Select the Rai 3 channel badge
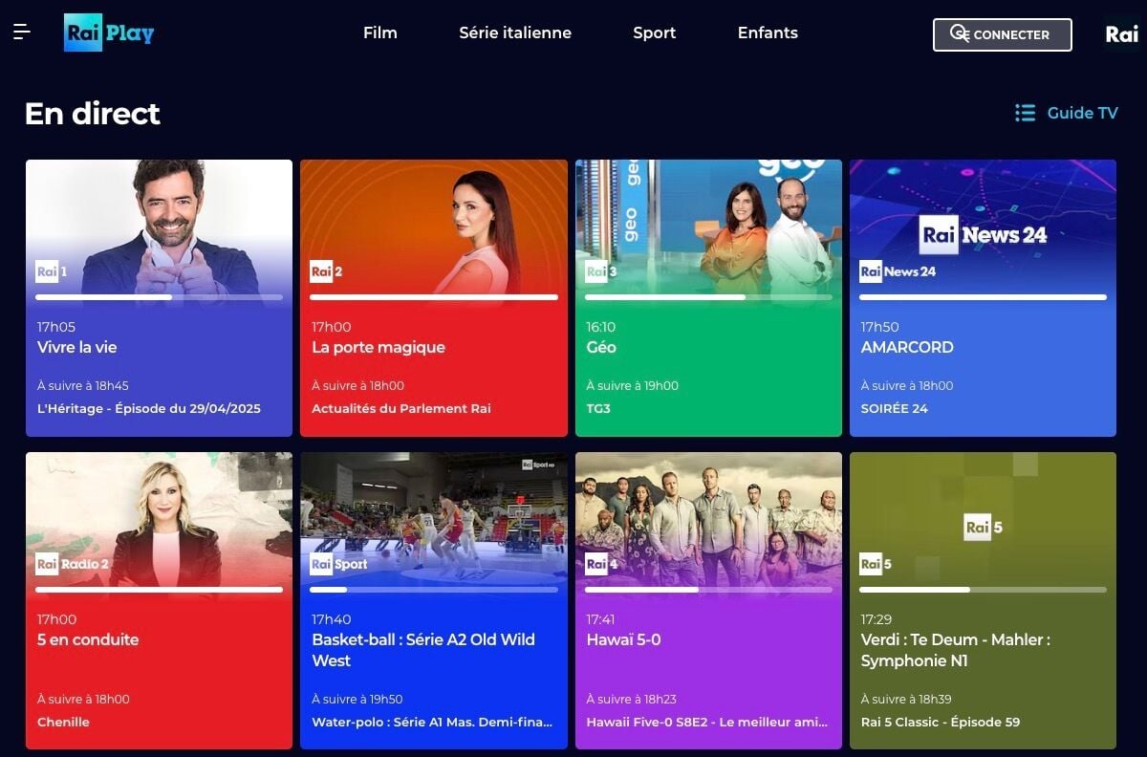 click(598, 271)
